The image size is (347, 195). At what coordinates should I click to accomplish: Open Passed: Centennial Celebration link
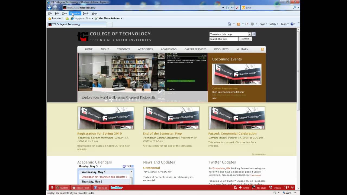[x=232, y=134]
